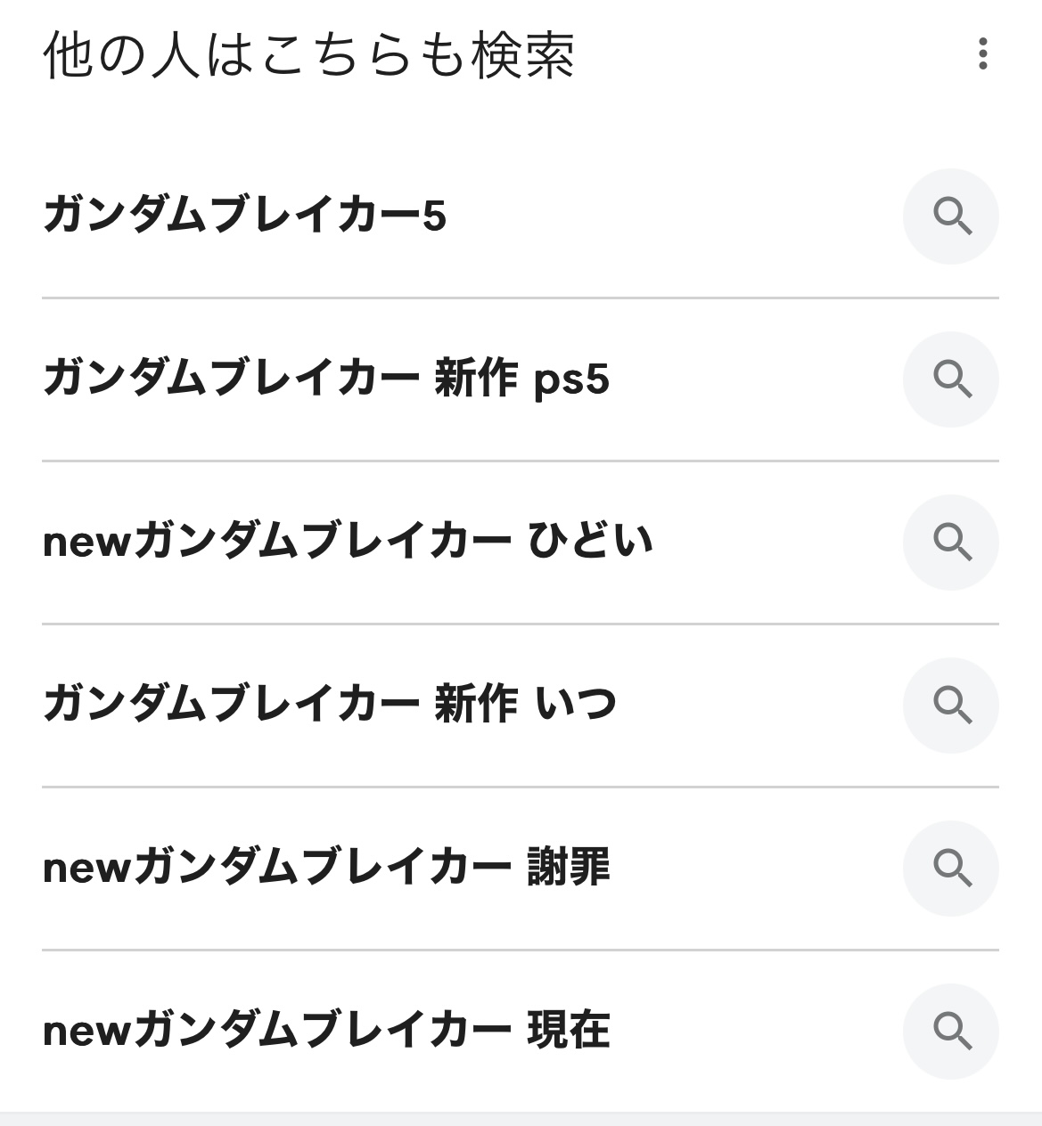
Task: Click the word 謝罪 in fifth suggestion
Action: pyautogui.click(x=569, y=869)
